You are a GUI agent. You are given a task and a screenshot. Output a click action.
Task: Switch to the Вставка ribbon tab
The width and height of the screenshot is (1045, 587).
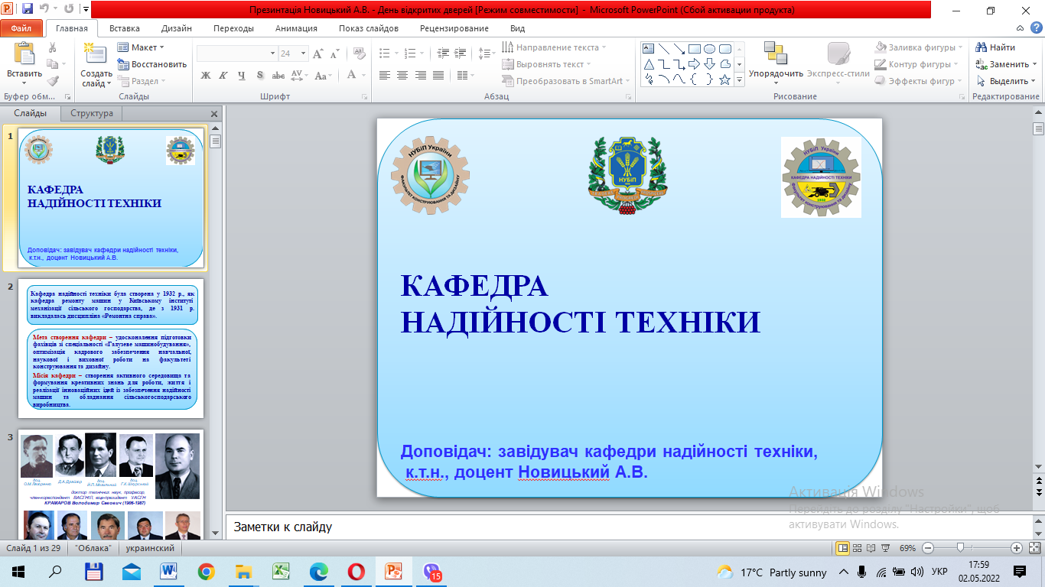(125, 28)
